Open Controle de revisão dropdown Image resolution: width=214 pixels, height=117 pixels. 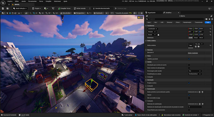[x=191, y=115]
